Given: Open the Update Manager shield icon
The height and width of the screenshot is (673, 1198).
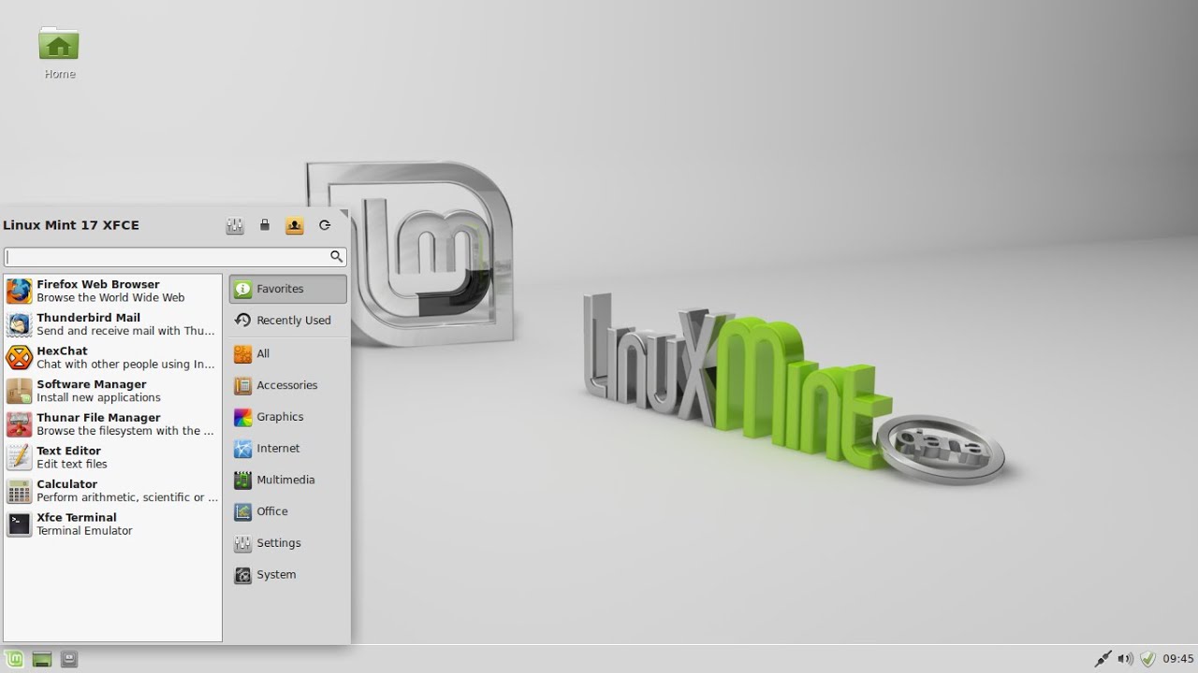Looking at the screenshot, I should 1147,659.
